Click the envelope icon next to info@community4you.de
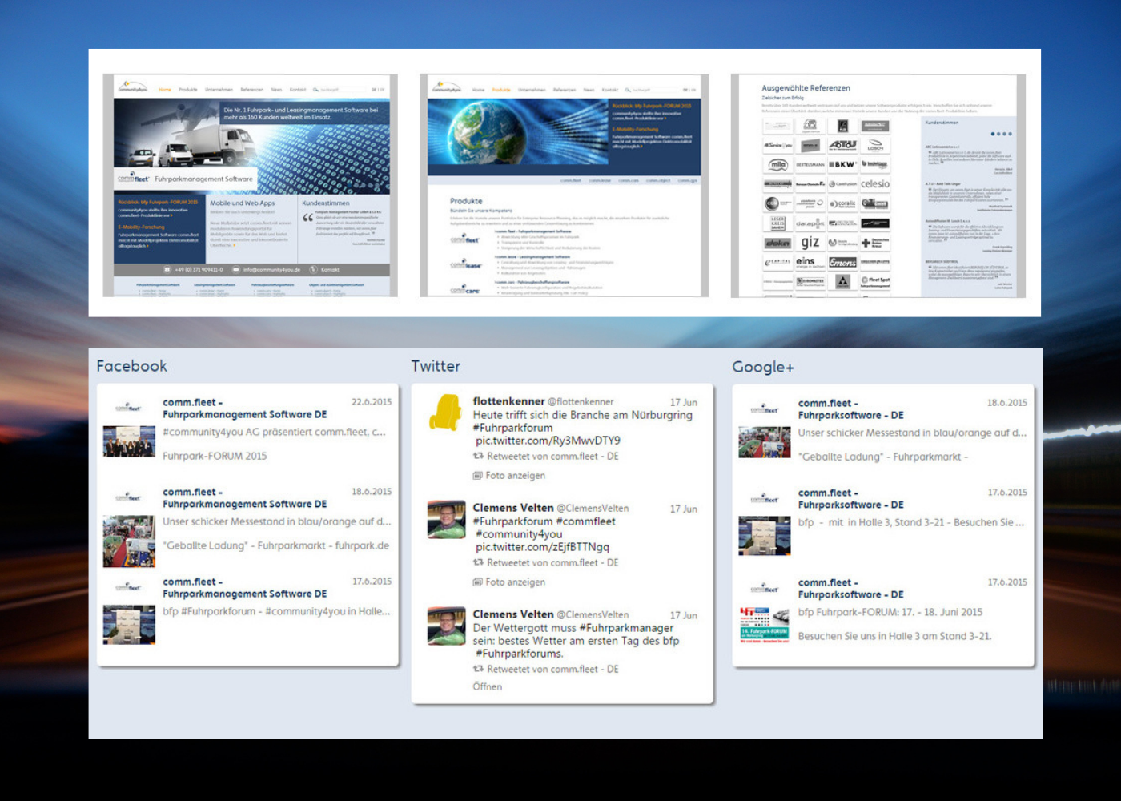The height and width of the screenshot is (801, 1121). pyautogui.click(x=236, y=270)
